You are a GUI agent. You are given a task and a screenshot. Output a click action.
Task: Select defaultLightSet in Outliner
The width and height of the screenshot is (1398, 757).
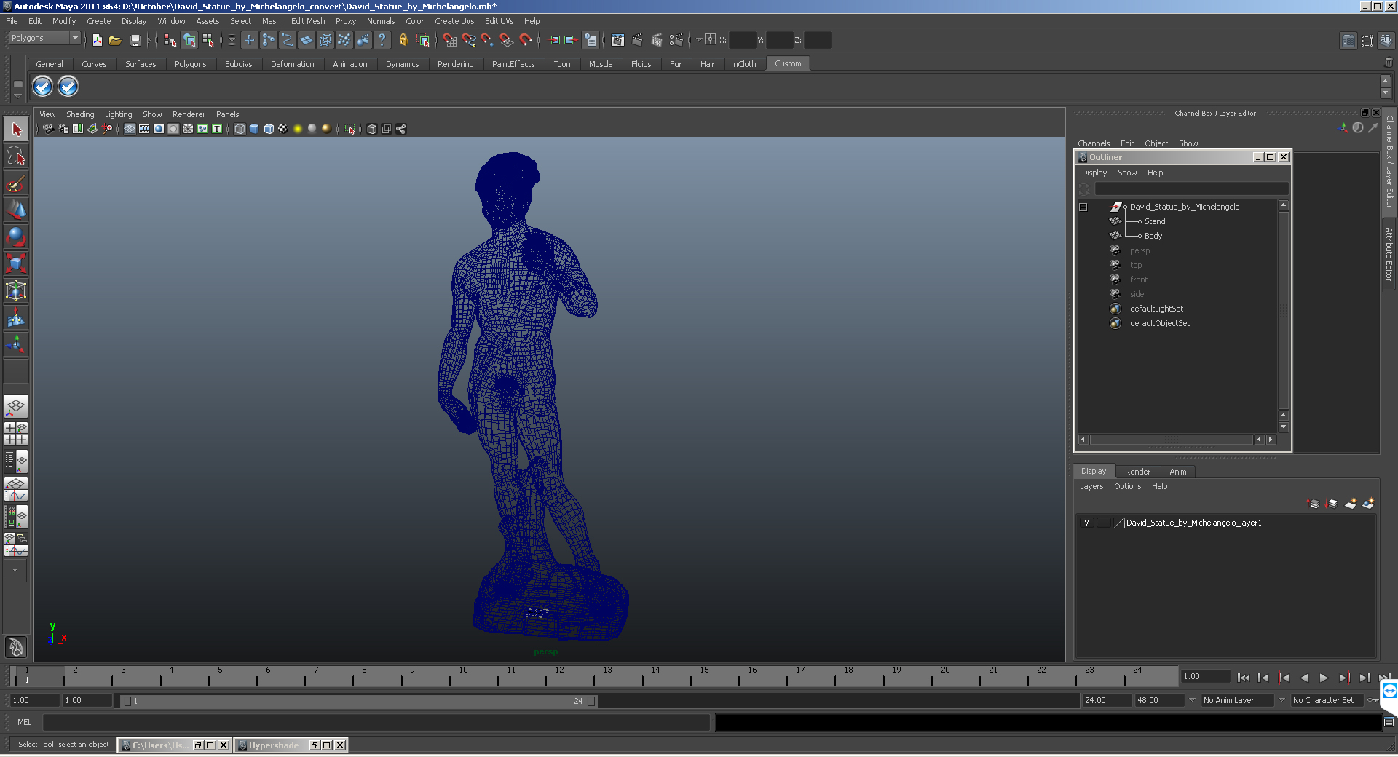point(1156,309)
